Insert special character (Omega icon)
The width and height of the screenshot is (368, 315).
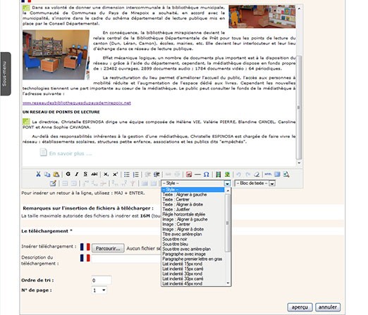click(206, 174)
